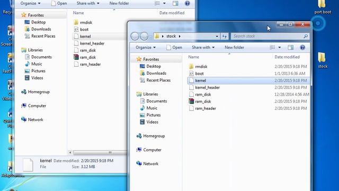Open Share with menu in the background window
The width and height of the screenshot is (339, 191).
coord(88,4)
